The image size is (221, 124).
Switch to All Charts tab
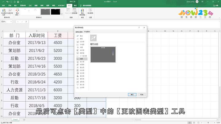pyautogui.click(x=87, y=32)
